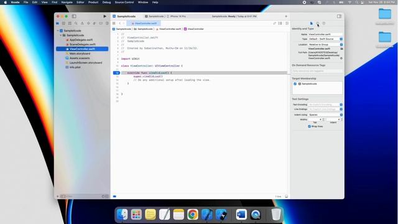Open the Text Encoding dropdown

click(x=325, y=105)
